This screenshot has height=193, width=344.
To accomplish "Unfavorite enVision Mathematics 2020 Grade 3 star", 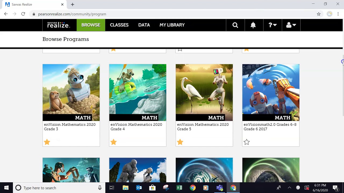I will tap(47, 142).
